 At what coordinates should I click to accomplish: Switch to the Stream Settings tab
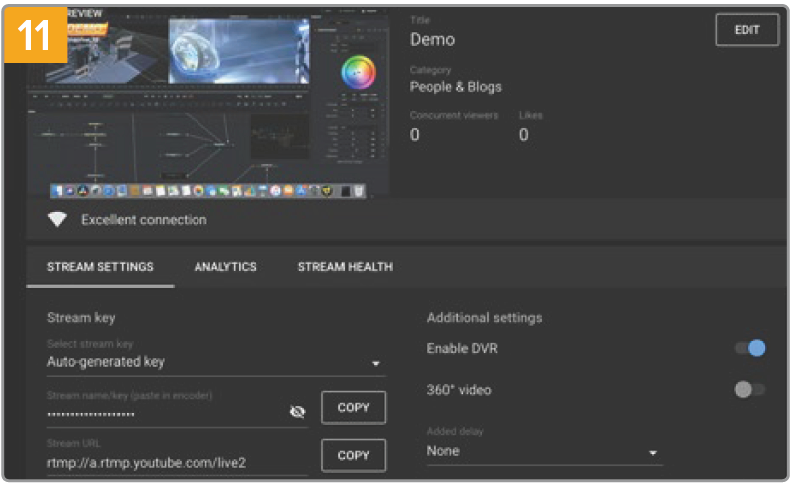[100, 267]
